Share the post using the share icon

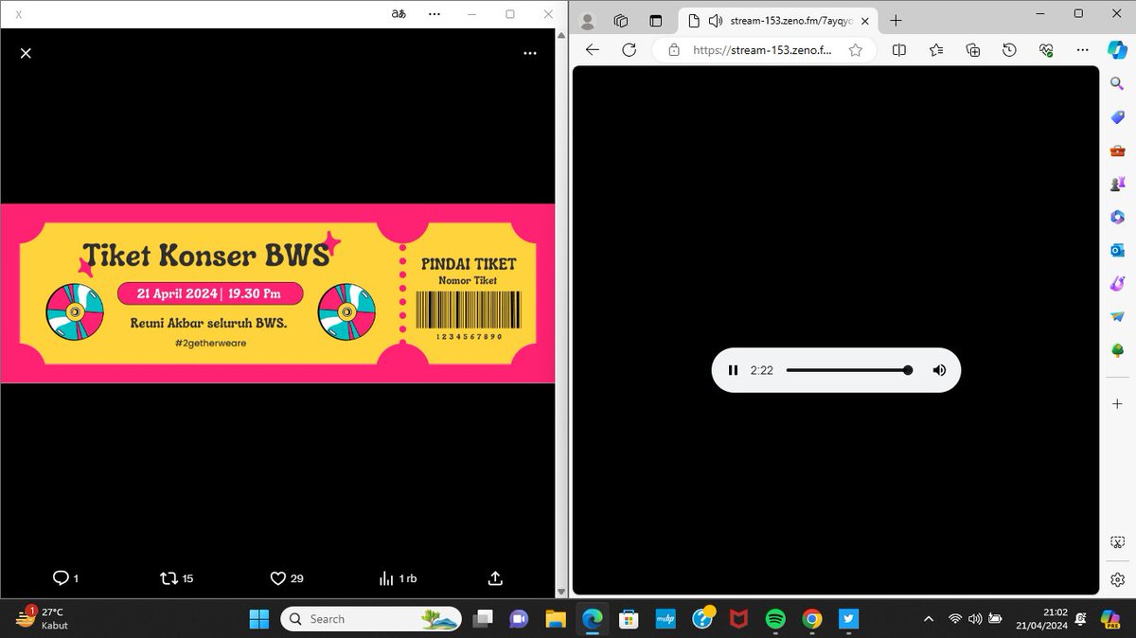pos(495,577)
